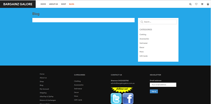Screen dimensions: 211x104
Task: Click footer Gift Cards category link
Action: coord(78,100)
